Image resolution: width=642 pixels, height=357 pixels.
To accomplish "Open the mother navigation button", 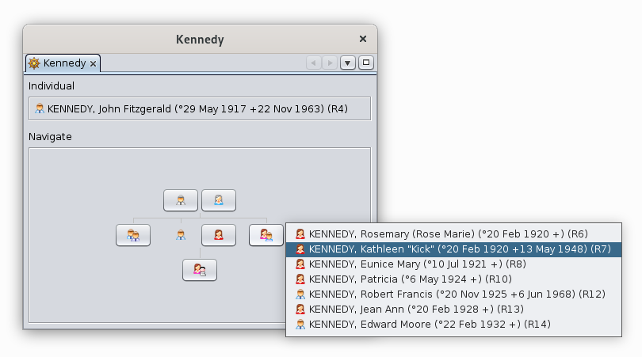I will pos(219,200).
